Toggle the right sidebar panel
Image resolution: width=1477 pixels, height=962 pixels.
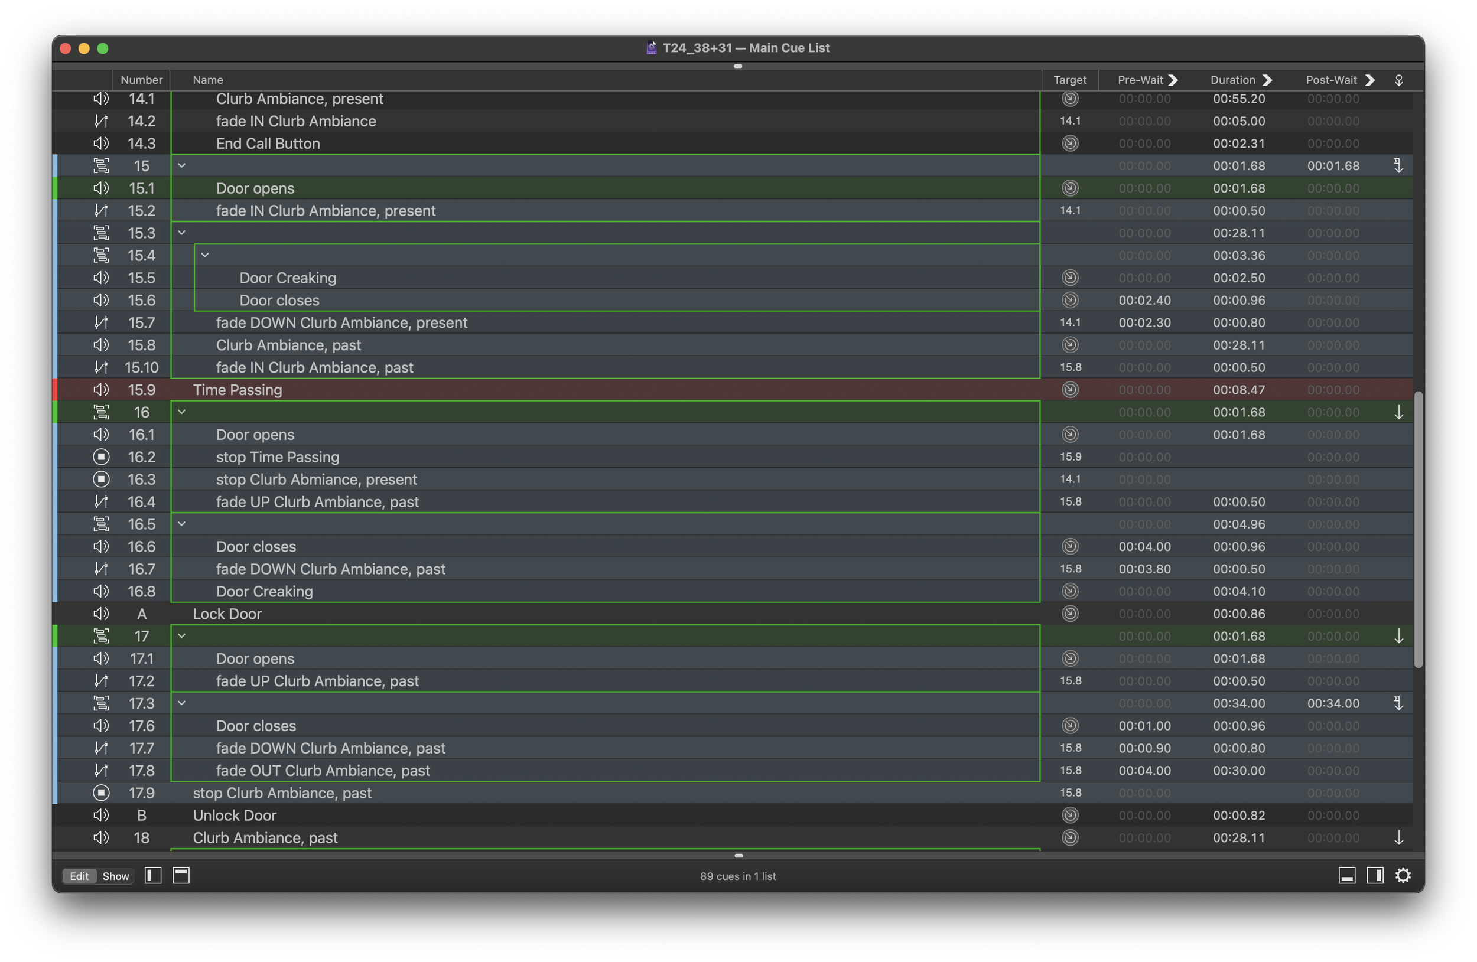point(1375,875)
